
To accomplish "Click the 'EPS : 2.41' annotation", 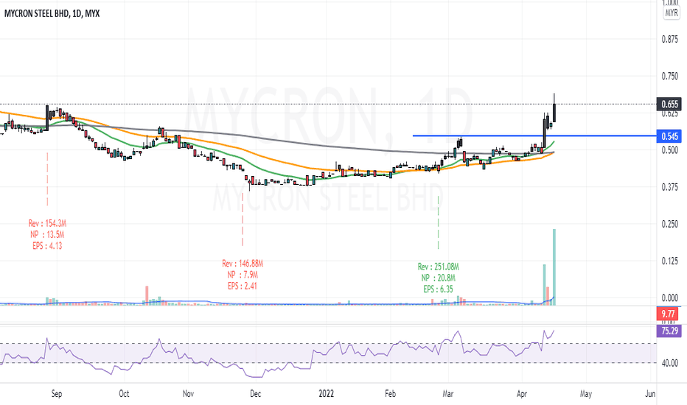I will click(x=243, y=286).
